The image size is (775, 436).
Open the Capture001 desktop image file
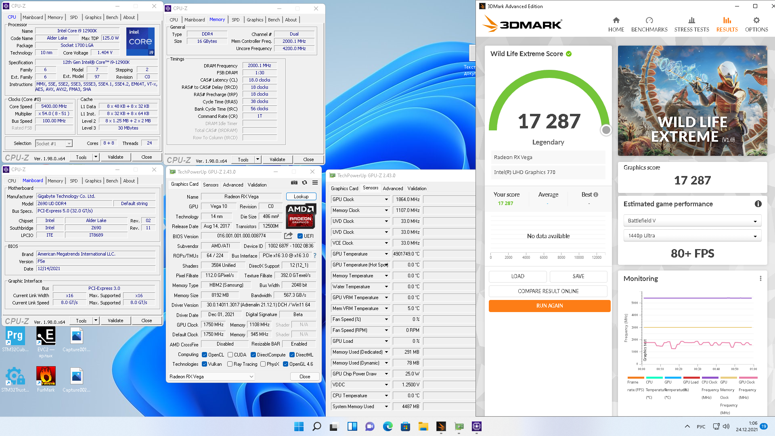pyautogui.click(x=76, y=340)
